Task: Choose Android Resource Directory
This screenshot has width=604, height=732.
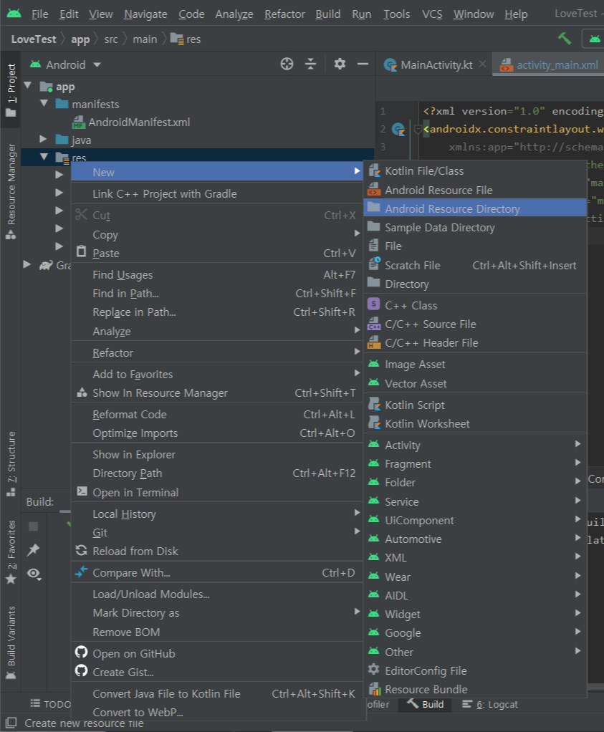Action: pyautogui.click(x=475, y=208)
